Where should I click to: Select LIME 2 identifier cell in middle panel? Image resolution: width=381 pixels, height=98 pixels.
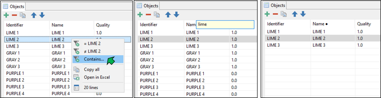(161, 39)
